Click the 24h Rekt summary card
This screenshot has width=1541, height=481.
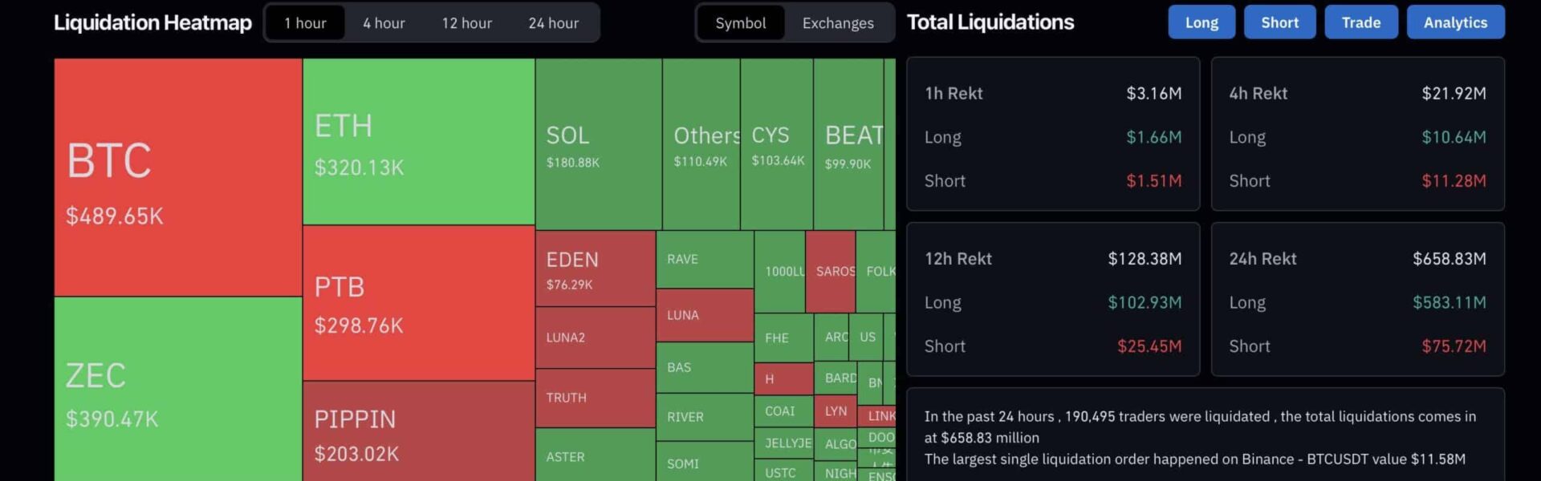tap(1357, 299)
